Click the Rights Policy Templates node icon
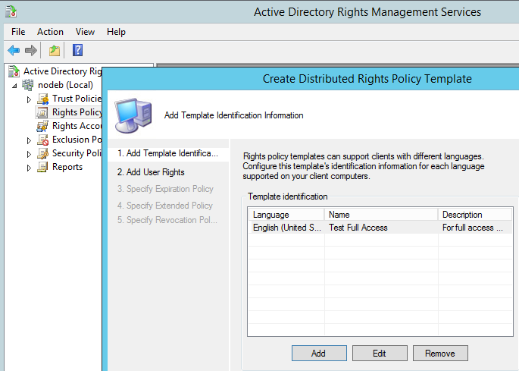Image resolution: width=519 pixels, height=371 pixels. (42, 112)
